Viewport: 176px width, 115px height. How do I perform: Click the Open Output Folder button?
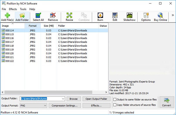point(96,99)
